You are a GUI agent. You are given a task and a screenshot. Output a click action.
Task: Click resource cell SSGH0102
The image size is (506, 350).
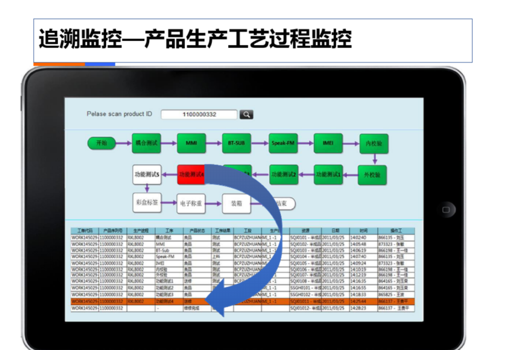pos(305,295)
